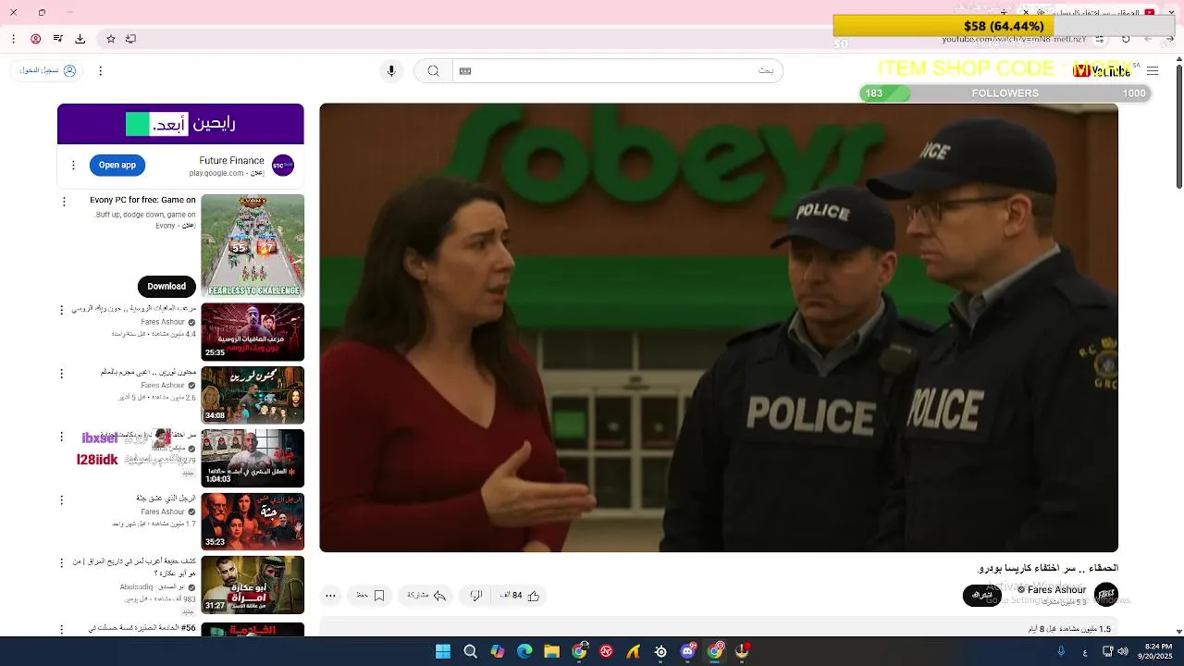The height and width of the screenshot is (666, 1184).
Task: Open the Chrome profile avatar icon
Action: click(x=35, y=39)
